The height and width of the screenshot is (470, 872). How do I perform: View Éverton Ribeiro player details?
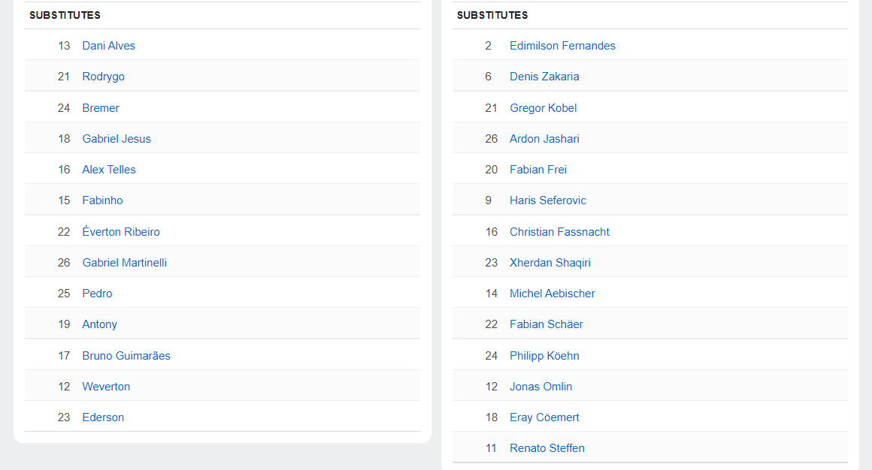click(120, 232)
